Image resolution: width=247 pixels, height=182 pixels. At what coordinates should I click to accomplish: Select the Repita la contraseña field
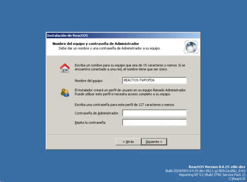click(x=154, y=122)
